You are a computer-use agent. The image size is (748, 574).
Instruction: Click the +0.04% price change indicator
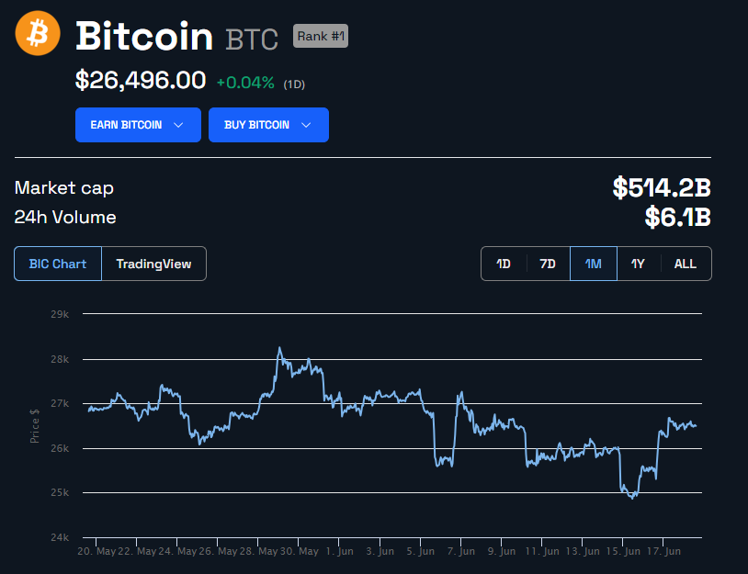tap(245, 83)
